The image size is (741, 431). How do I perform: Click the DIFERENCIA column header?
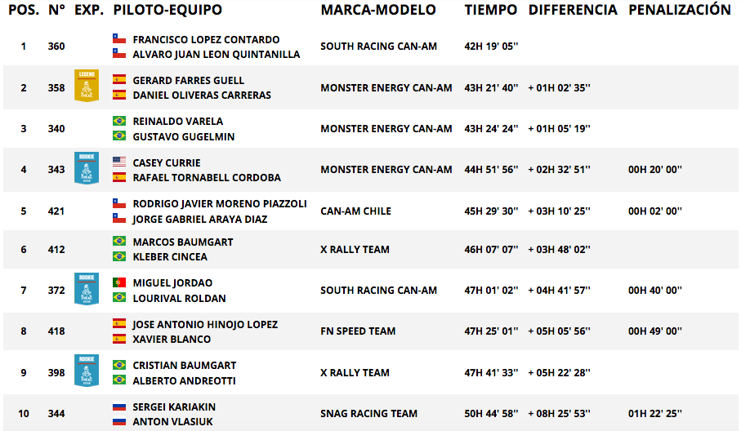573,10
